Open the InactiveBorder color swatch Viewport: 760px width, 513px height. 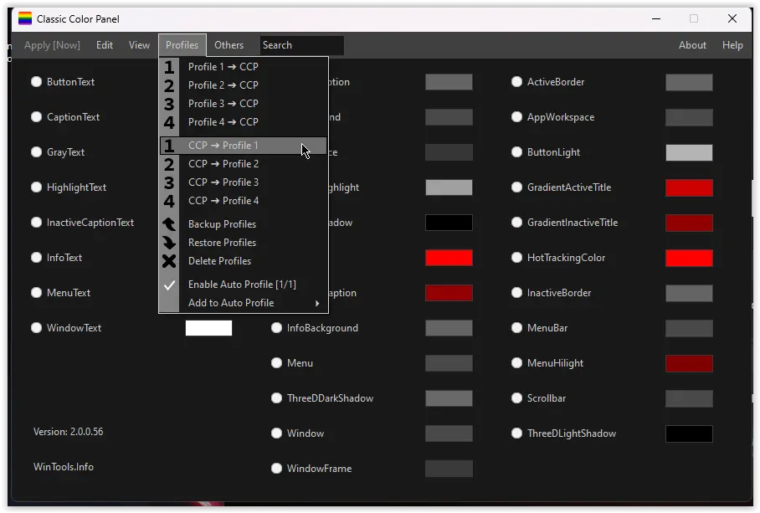689,293
